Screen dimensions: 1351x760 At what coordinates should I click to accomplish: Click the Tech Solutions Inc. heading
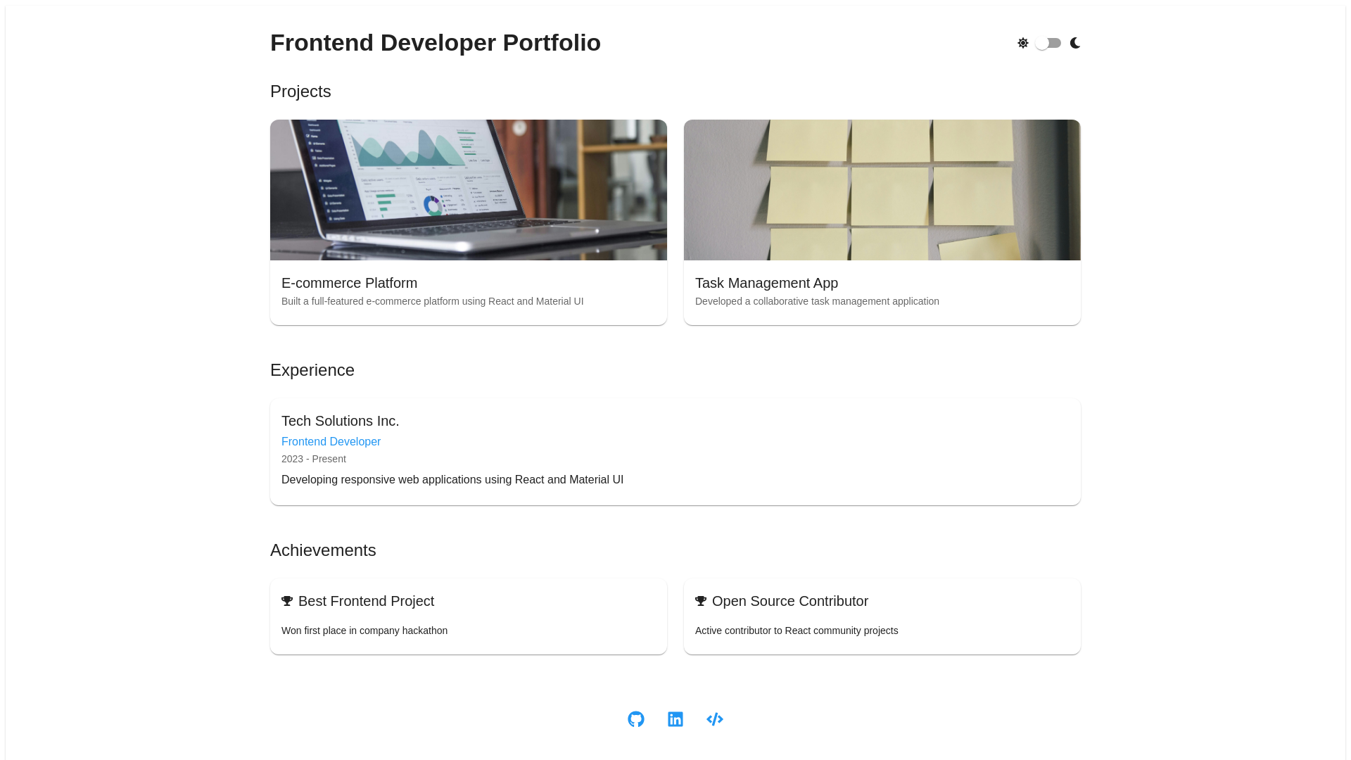(x=340, y=421)
